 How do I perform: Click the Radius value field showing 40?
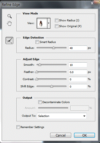[x=78, y=48]
